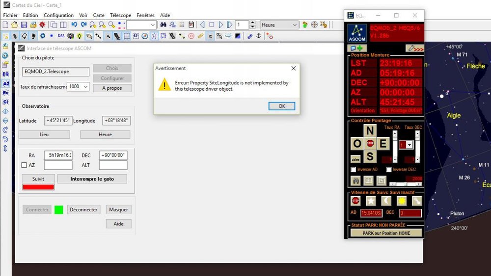Undo the last action in toolbar

coord(74,25)
